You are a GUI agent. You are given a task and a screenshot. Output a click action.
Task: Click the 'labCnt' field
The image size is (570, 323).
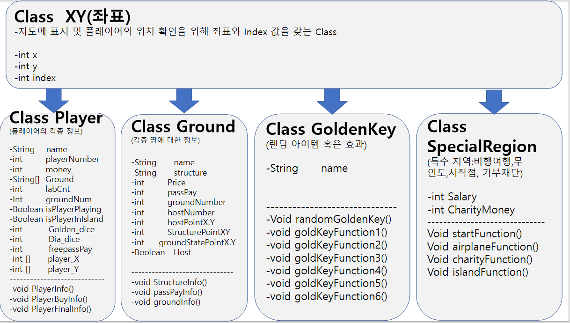[58, 189]
